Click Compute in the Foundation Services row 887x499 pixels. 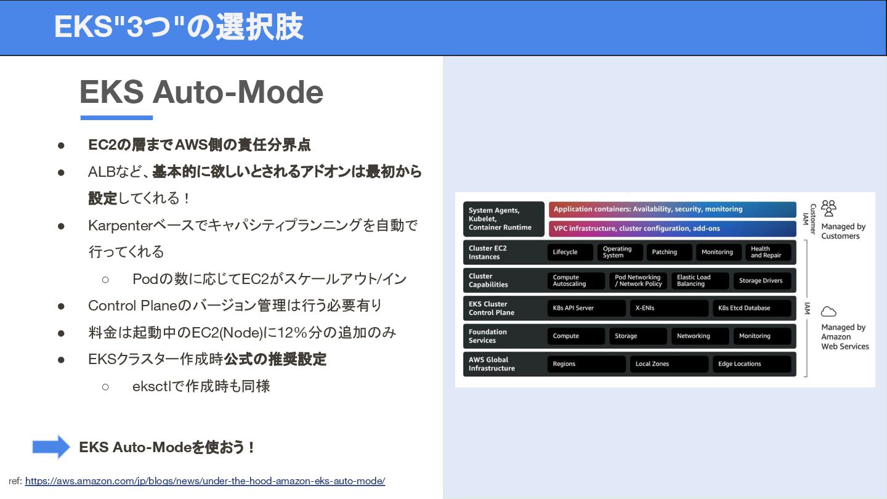point(577,336)
